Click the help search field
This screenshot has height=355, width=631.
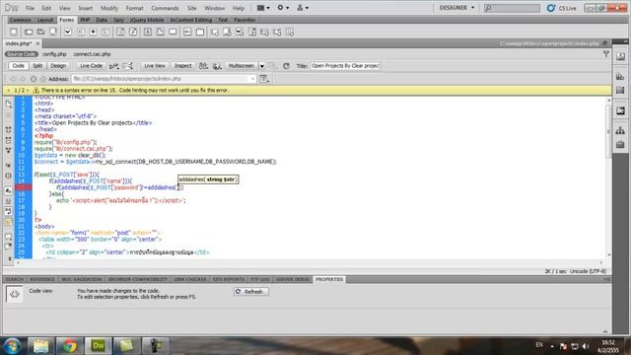(512, 8)
